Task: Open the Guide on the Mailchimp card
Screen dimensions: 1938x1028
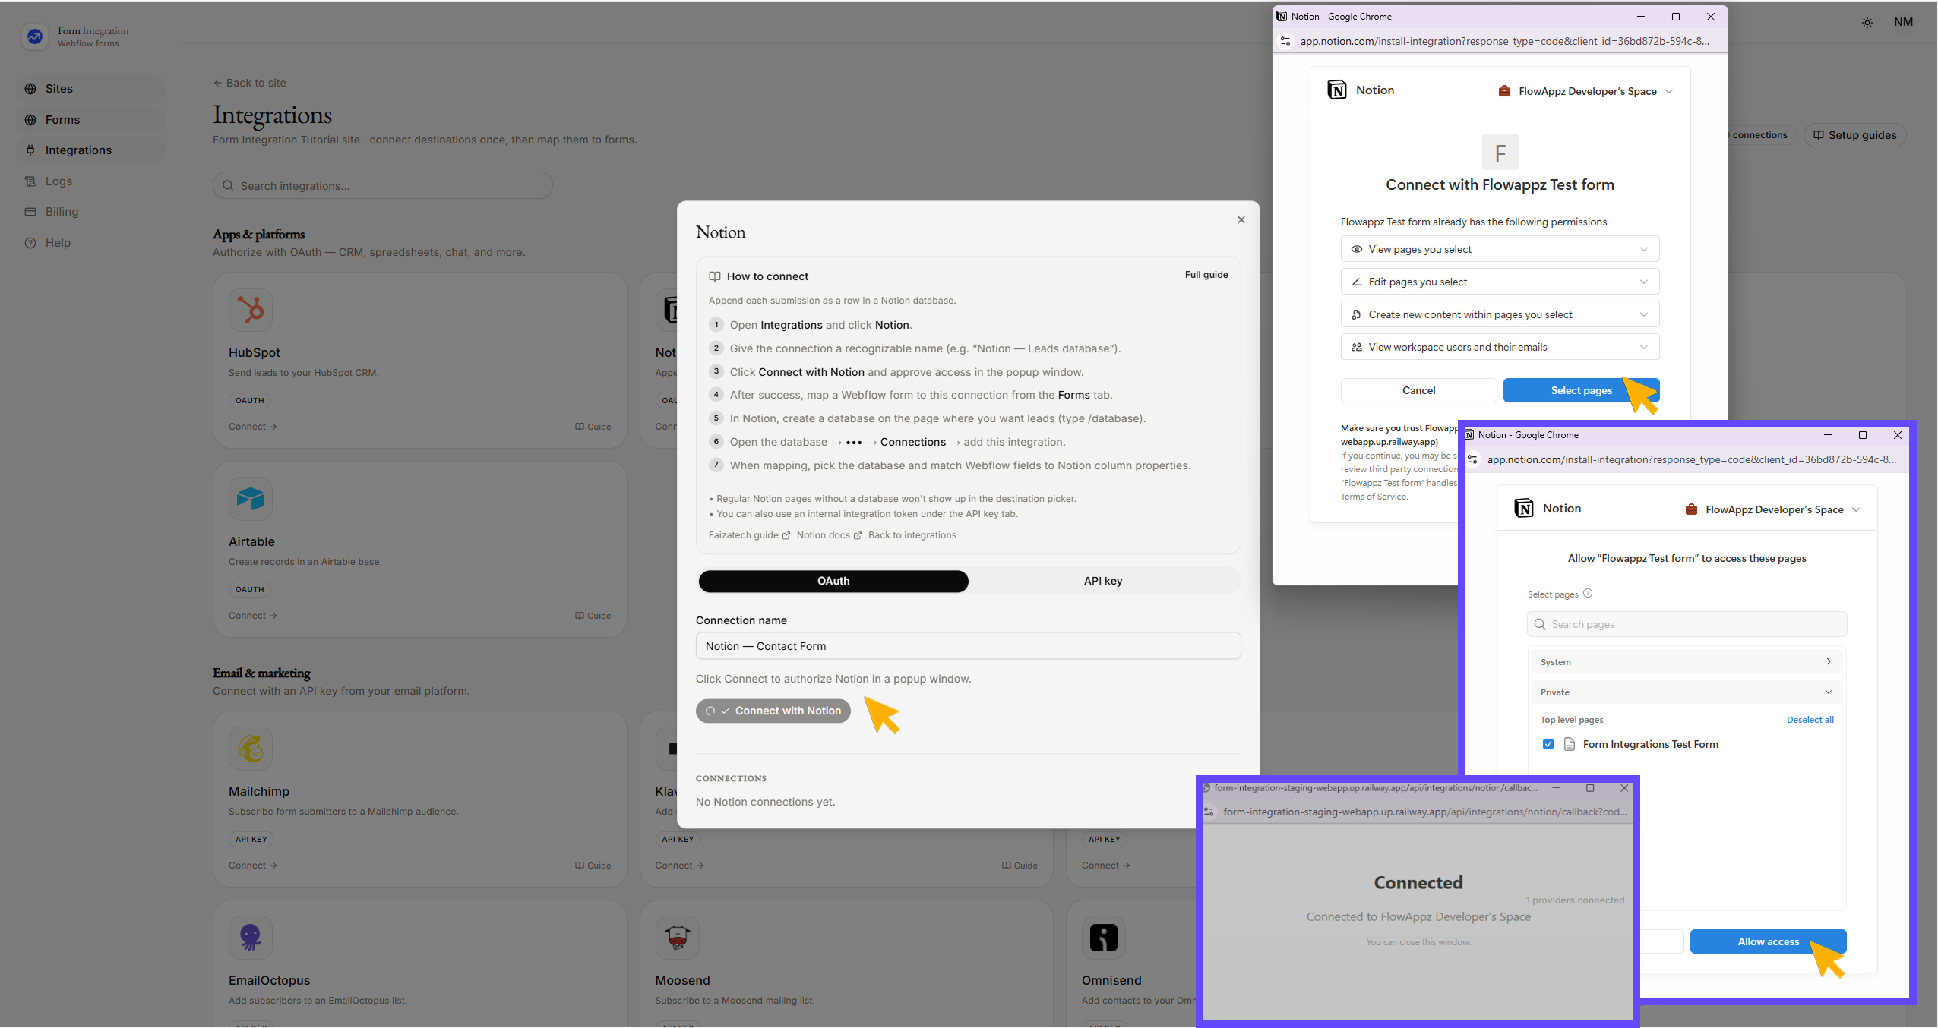Action: (x=593, y=866)
